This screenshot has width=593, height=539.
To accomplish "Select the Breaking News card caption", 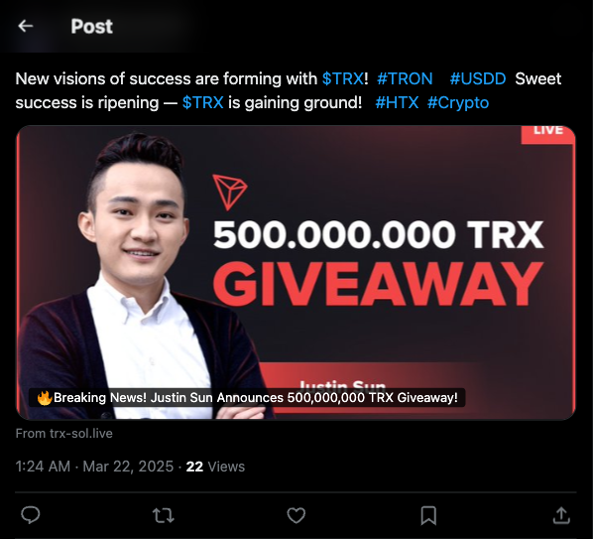I will click(247, 398).
